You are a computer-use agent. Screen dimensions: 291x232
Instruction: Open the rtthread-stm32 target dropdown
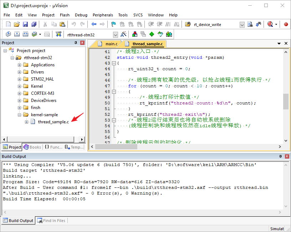(116, 35)
